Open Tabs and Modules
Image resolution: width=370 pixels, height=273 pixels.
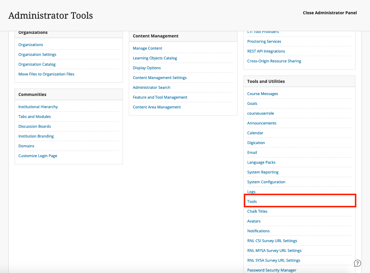point(34,116)
